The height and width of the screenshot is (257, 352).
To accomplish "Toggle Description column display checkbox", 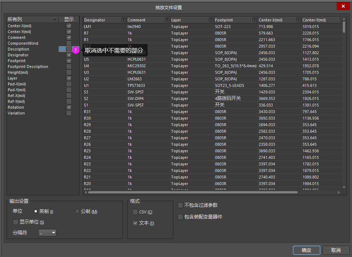I will 69,49.
